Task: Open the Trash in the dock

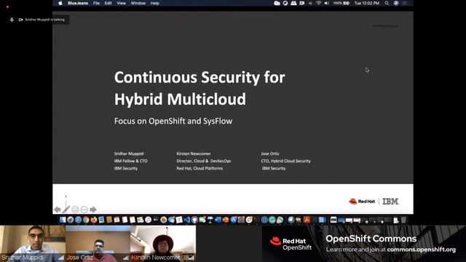Action: click(403, 220)
